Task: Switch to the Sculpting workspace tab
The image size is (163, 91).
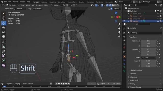Action: click(52, 2)
